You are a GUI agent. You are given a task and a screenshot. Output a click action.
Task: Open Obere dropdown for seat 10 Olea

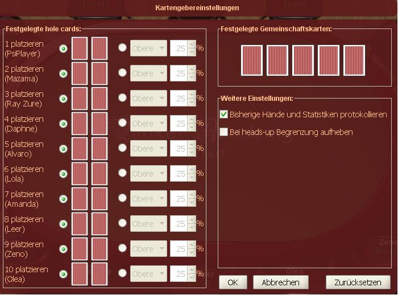[x=148, y=273]
